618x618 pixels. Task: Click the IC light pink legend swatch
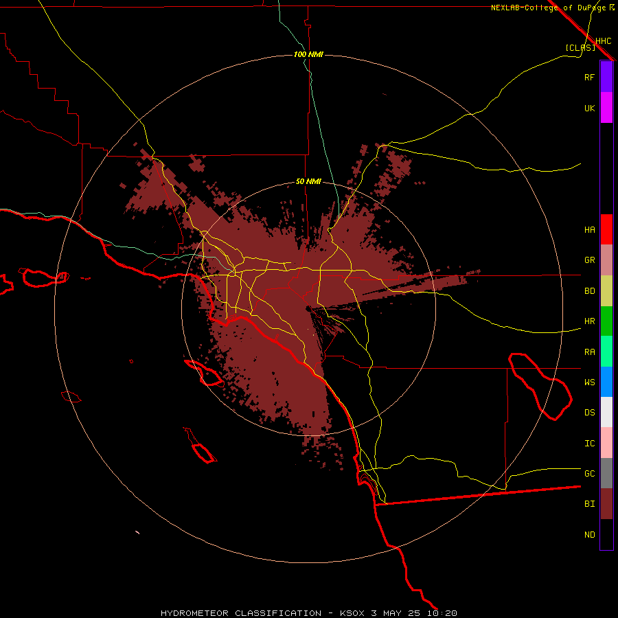coord(606,443)
